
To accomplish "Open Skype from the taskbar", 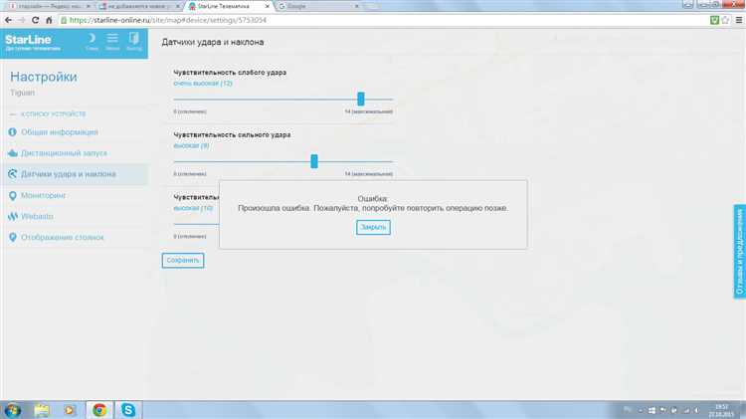I will 128,410.
